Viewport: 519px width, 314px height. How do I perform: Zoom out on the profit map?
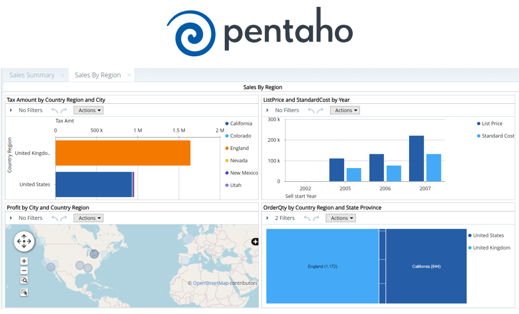[x=24, y=270]
